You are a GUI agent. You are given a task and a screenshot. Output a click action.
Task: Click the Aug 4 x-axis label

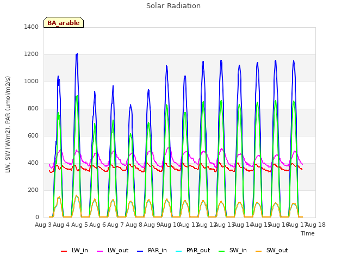[61, 225]
